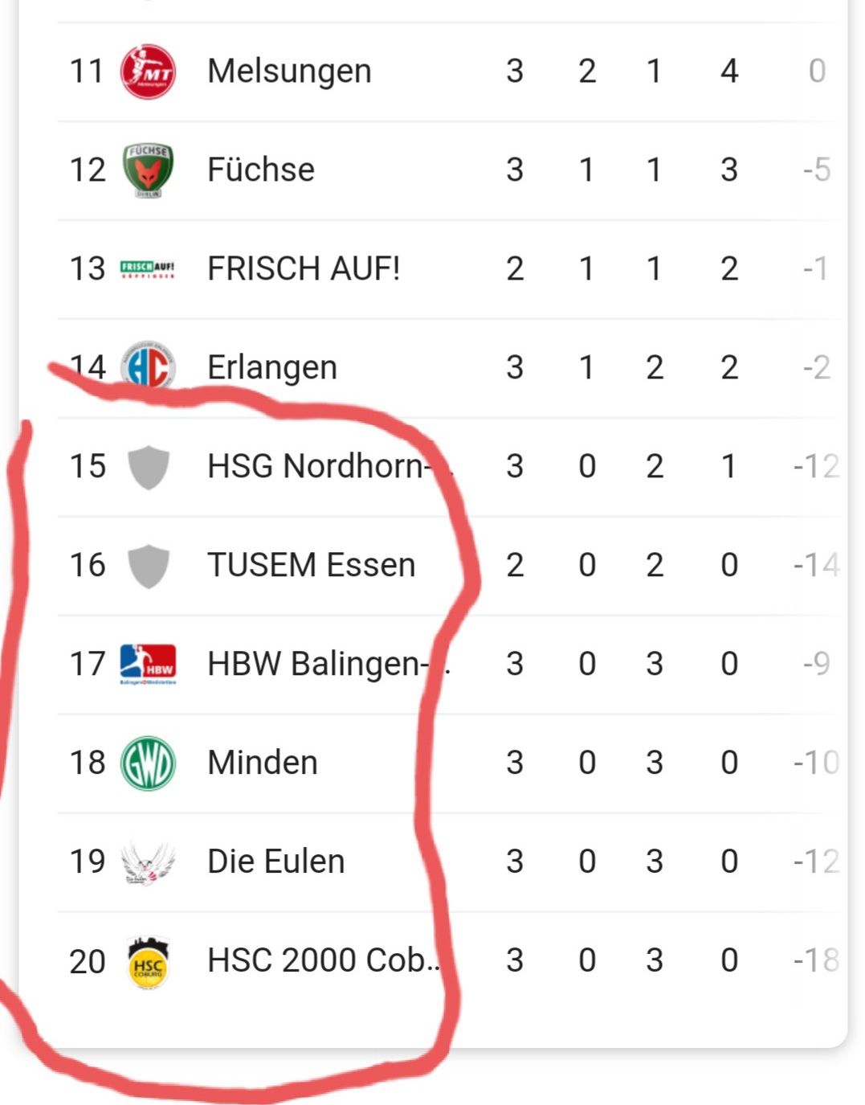Click the HSG Nordhorn placeholder shield icon
Screen dimensions: 865x1105
click(149, 467)
